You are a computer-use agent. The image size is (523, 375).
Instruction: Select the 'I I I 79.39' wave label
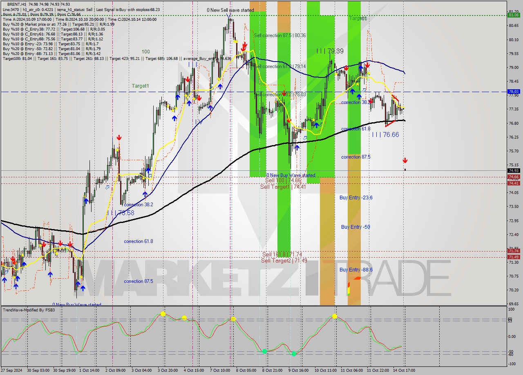coord(330,51)
